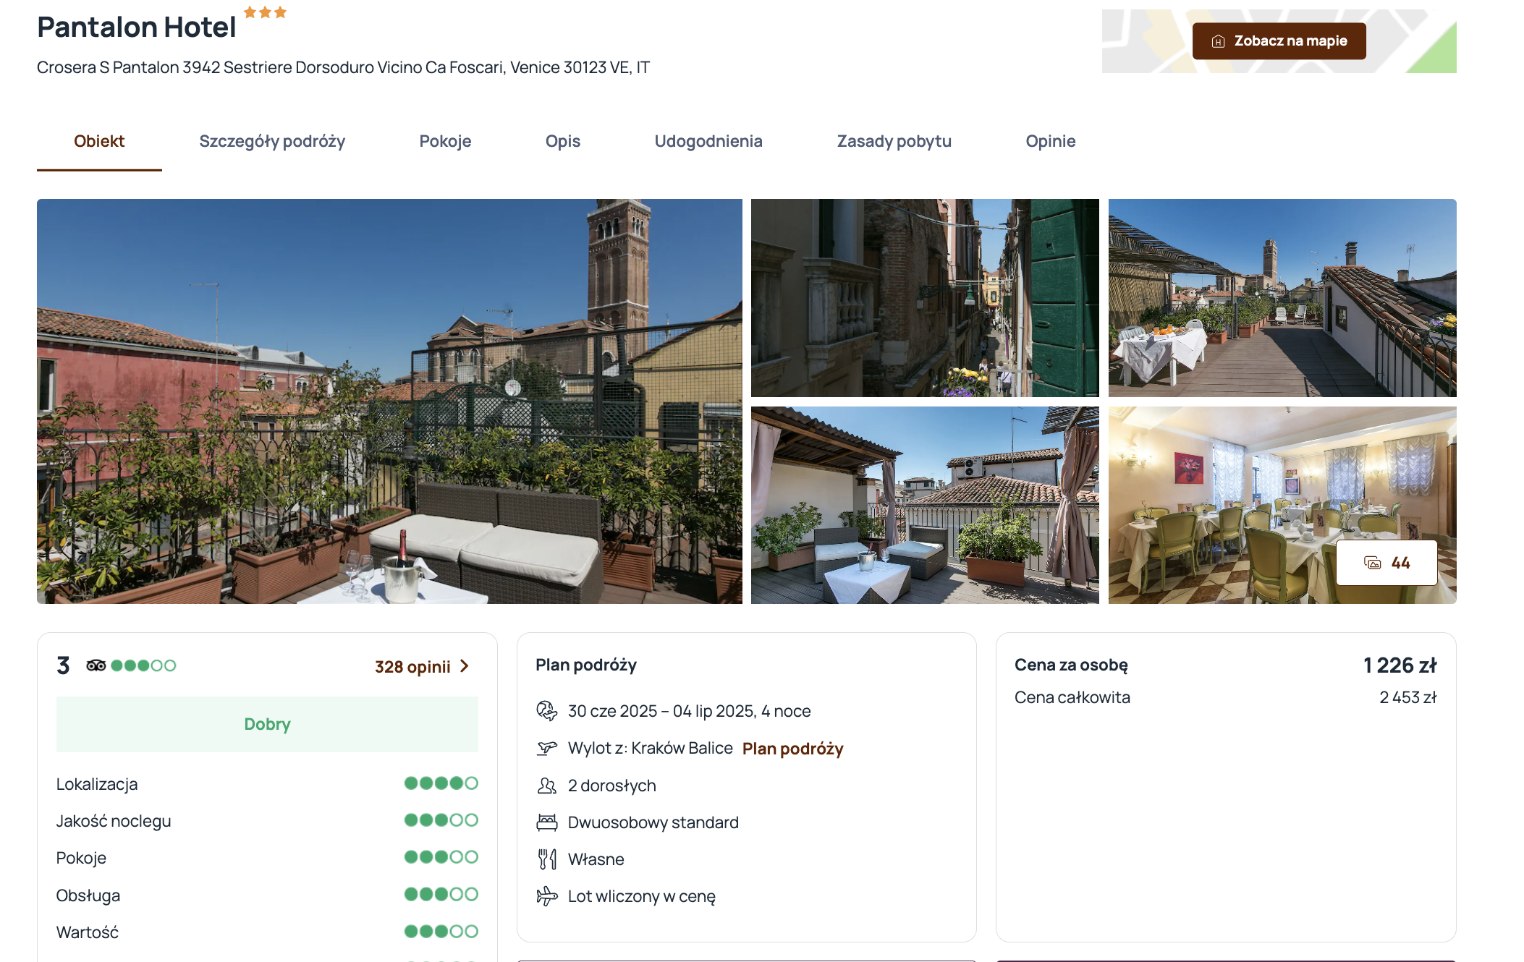This screenshot has width=1524, height=962.
Task: Click the Cena całkowita label
Action: (x=1072, y=697)
